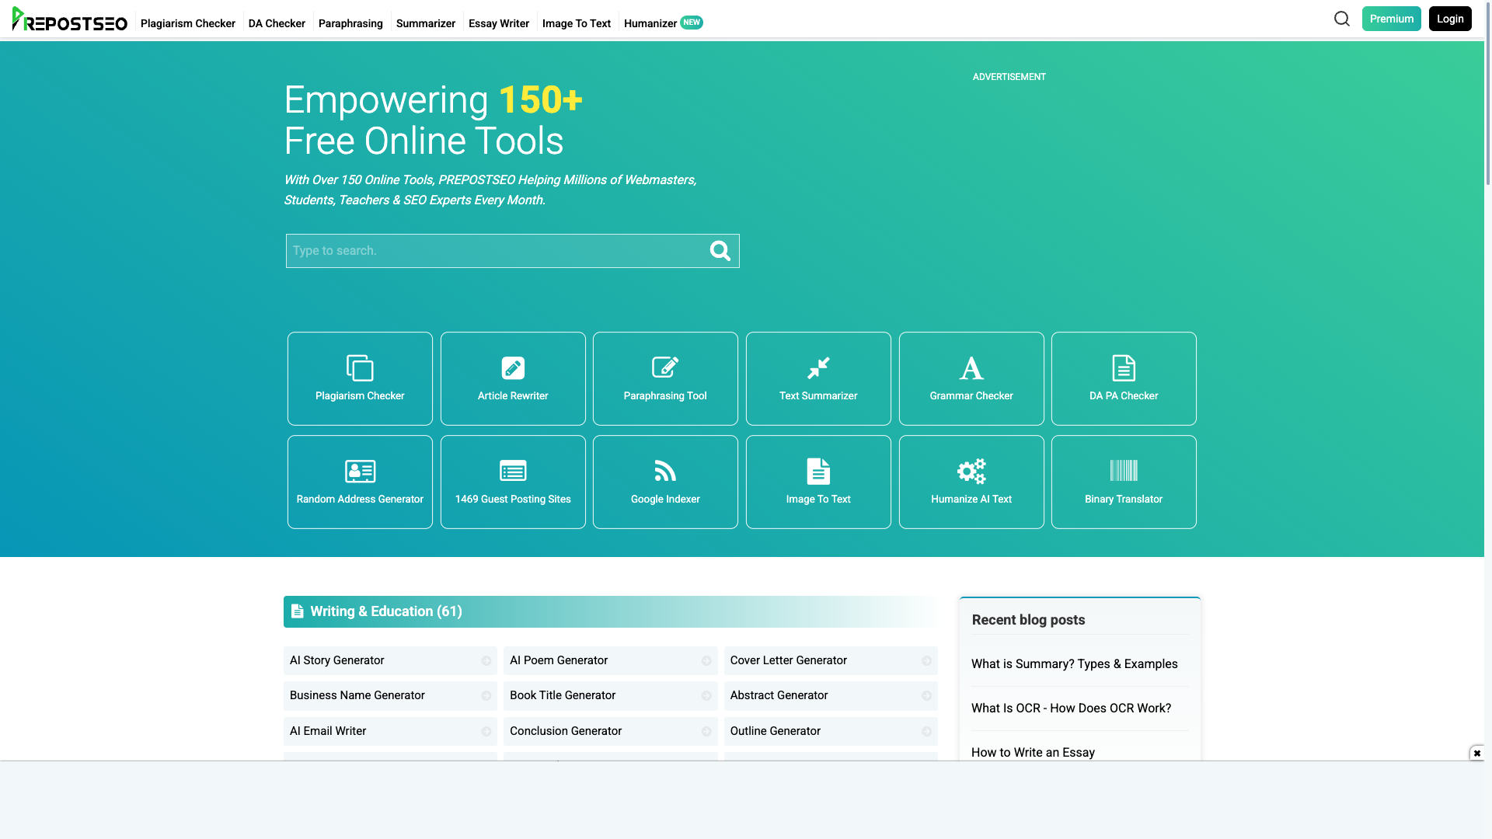The height and width of the screenshot is (839, 1492).
Task: Open the Humanizer NEW nav item
Action: [663, 23]
